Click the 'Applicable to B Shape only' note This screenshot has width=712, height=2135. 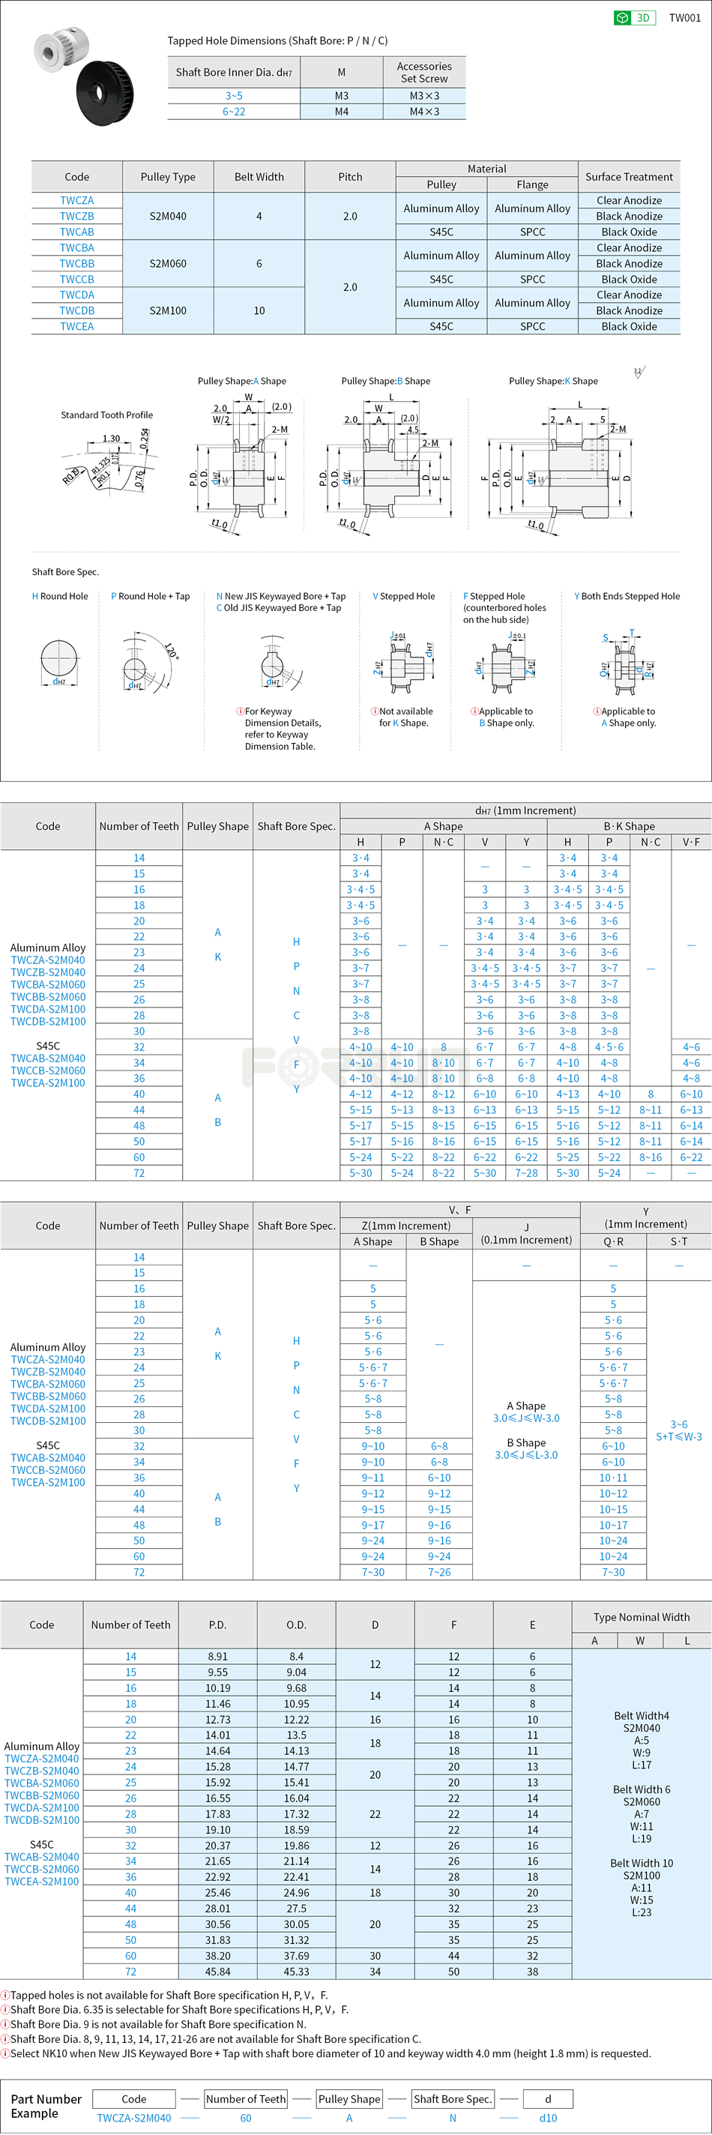[502, 717]
